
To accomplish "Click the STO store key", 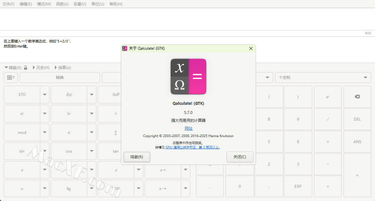I will (x=22, y=95).
